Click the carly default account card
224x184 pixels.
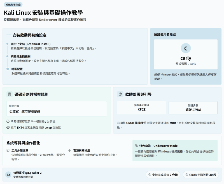pyautogui.click(x=186, y=54)
